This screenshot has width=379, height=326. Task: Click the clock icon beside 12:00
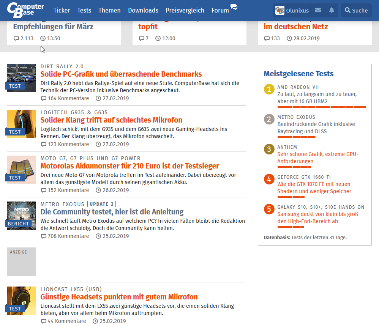click(158, 38)
